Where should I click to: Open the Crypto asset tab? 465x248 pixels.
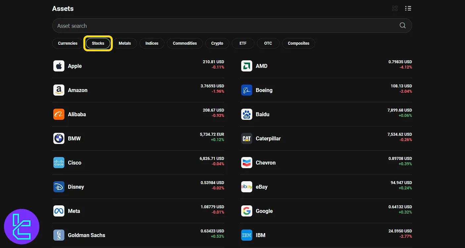click(217, 43)
